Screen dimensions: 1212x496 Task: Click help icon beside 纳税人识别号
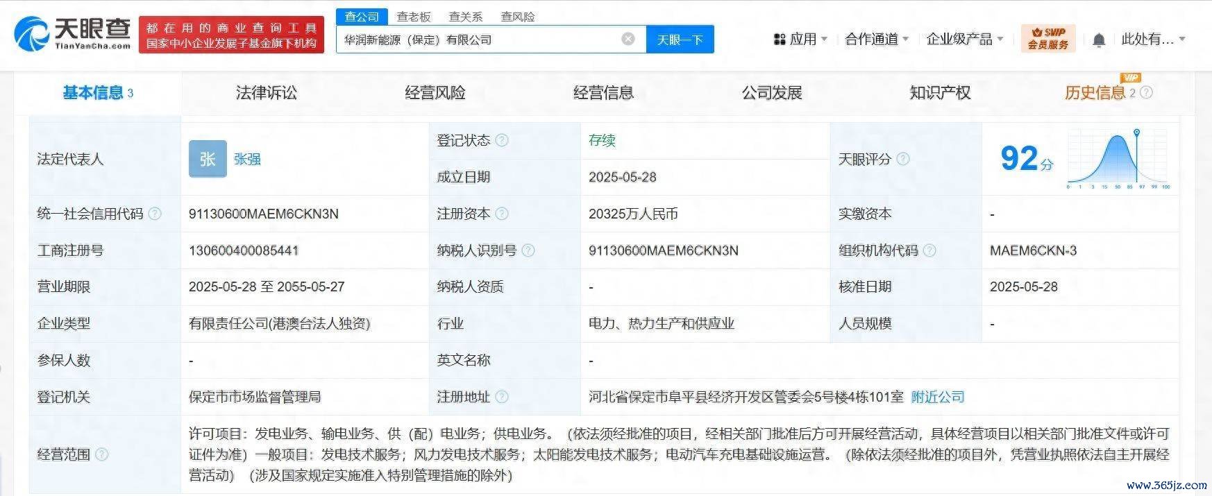pyautogui.click(x=528, y=250)
